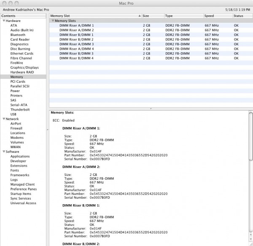Sort by Memory Slot column header
Image resolution: width=253 pixels, height=246 pixels.
point(95,16)
